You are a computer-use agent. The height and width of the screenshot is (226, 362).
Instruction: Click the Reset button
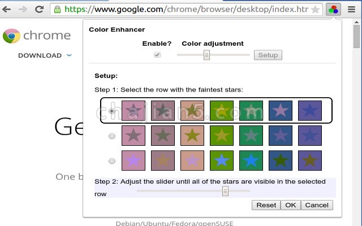point(266,205)
